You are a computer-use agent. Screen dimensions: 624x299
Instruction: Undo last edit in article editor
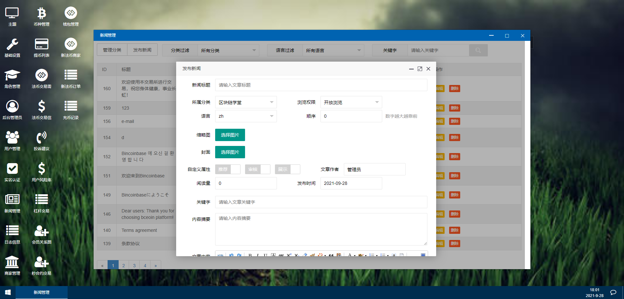[x=231, y=255]
